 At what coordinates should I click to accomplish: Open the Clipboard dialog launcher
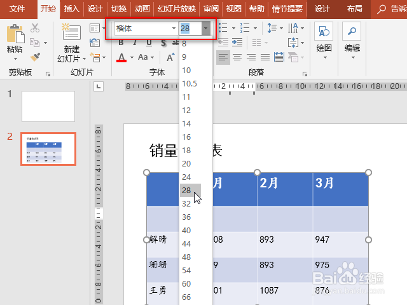click(x=48, y=74)
